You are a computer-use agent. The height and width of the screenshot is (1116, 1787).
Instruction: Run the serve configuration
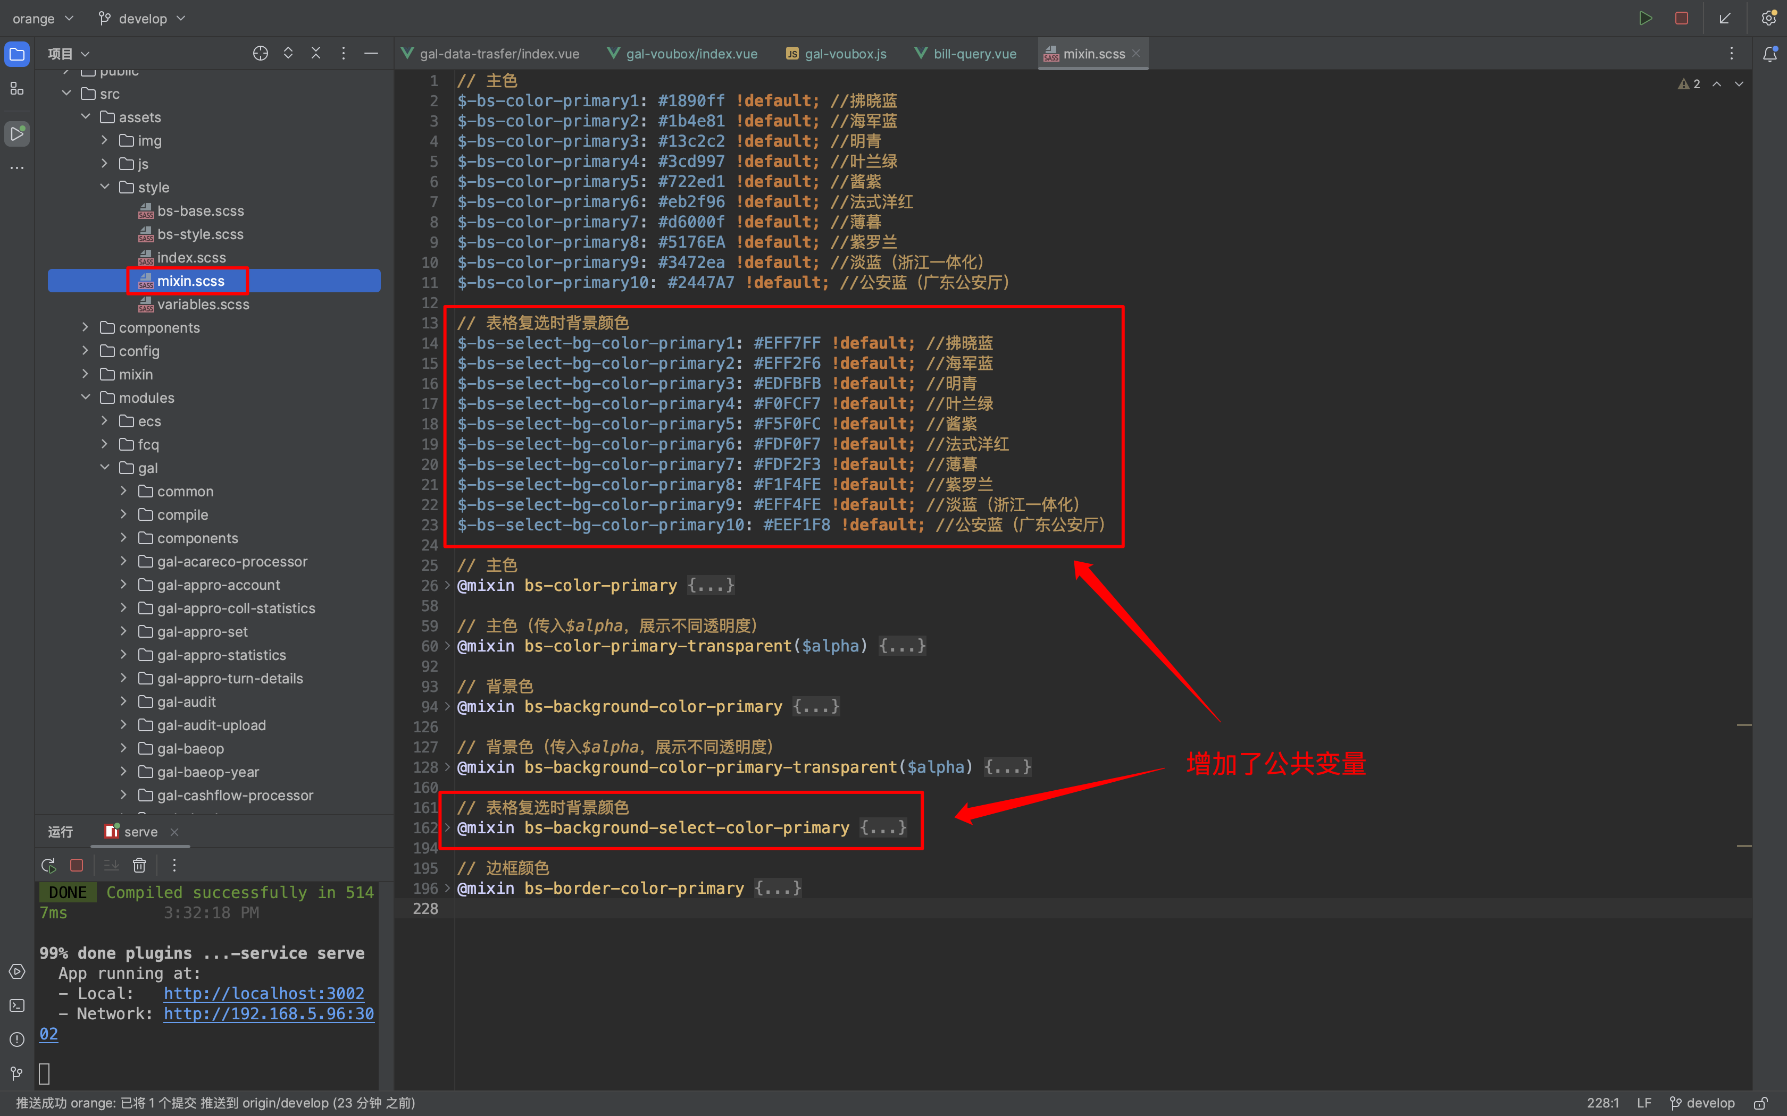[x=1645, y=19]
